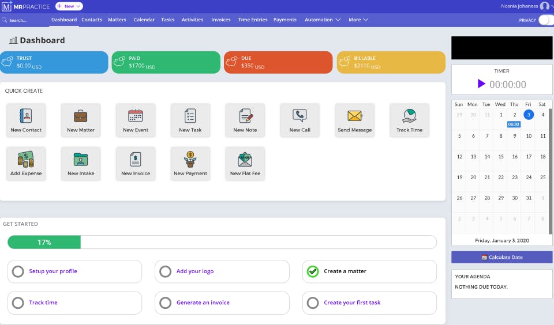The height and width of the screenshot is (325, 554).
Task: Select January 3 on the calendar
Action: (x=529, y=115)
